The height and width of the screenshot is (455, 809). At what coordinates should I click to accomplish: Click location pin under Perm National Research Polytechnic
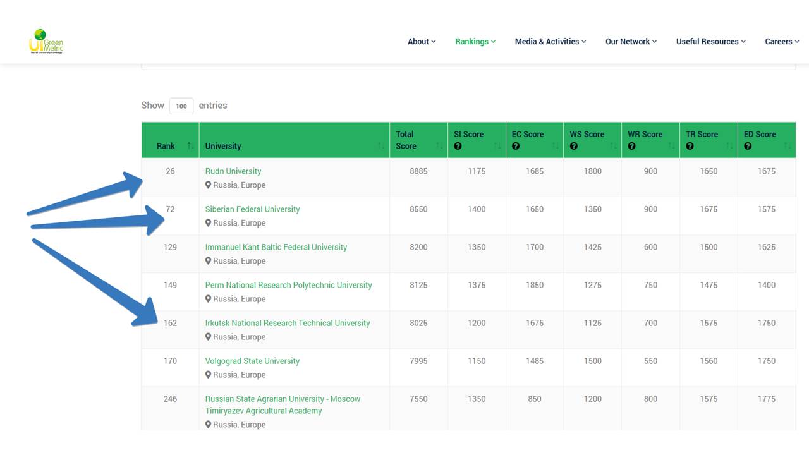pyautogui.click(x=208, y=299)
